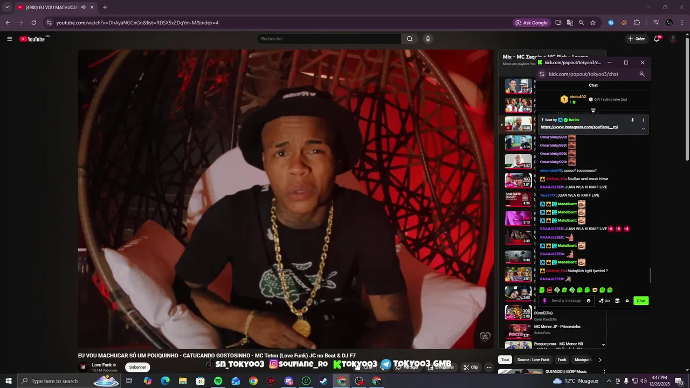Reload the page in Chrome
690x388 pixels.
[x=33, y=23]
